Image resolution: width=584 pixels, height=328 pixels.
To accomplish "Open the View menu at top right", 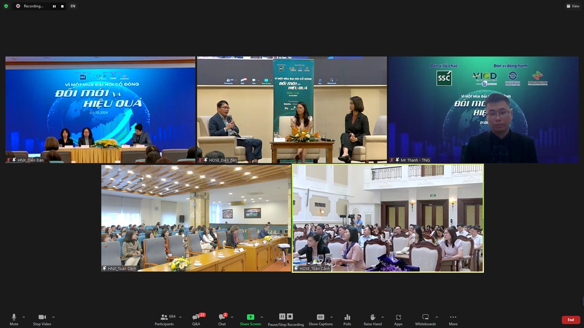I will [x=573, y=6].
